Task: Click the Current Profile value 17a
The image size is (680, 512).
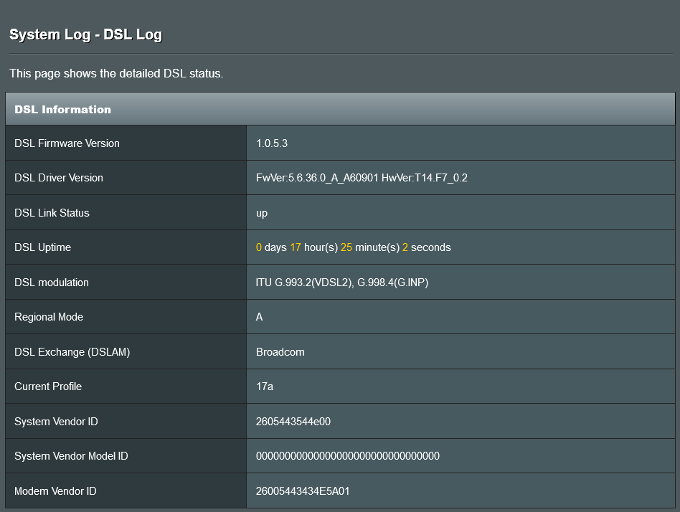Action: [x=265, y=387]
